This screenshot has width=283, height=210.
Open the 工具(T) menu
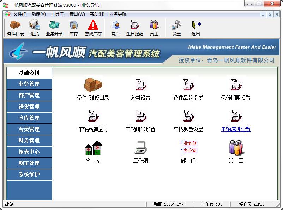(x=58, y=14)
